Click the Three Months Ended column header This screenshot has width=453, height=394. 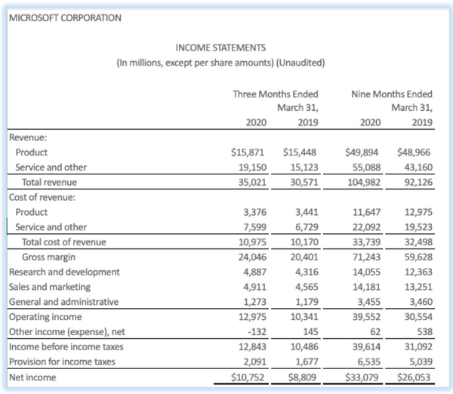tap(275, 94)
